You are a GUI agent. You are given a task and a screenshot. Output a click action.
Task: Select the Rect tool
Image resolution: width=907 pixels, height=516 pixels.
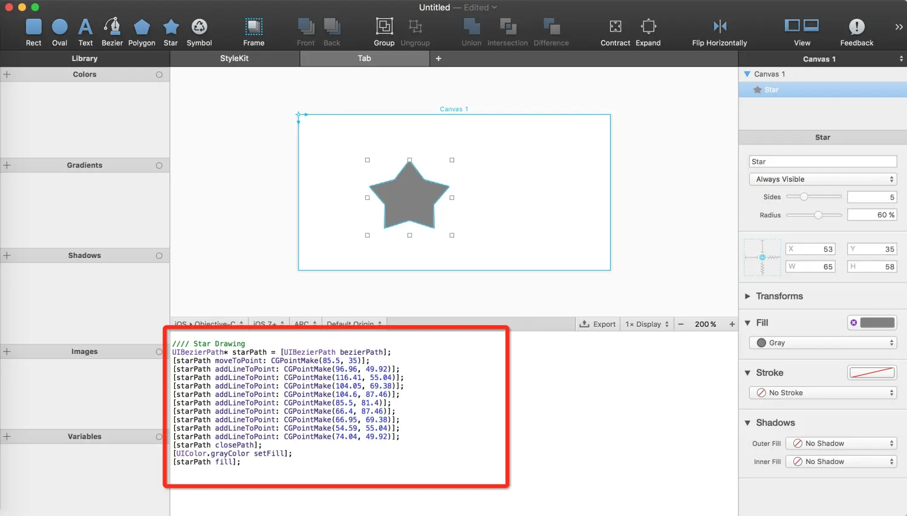point(34,33)
